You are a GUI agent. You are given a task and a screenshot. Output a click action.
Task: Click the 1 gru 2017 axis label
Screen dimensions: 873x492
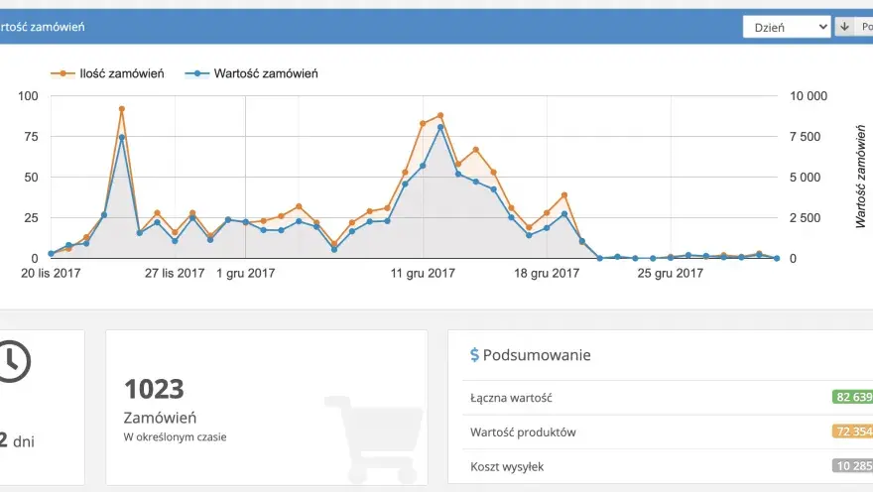(246, 273)
